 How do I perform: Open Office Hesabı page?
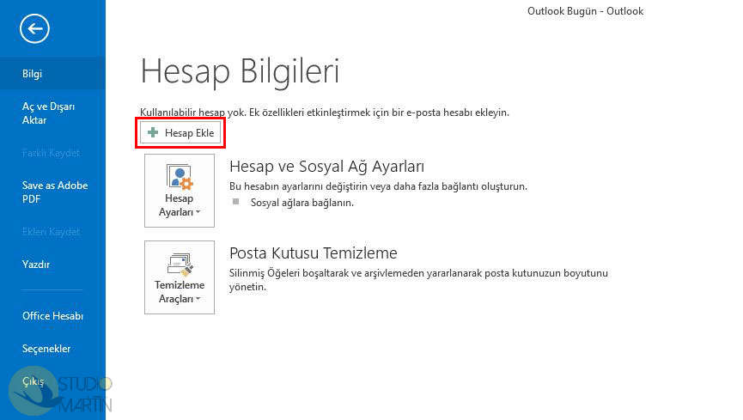point(52,316)
